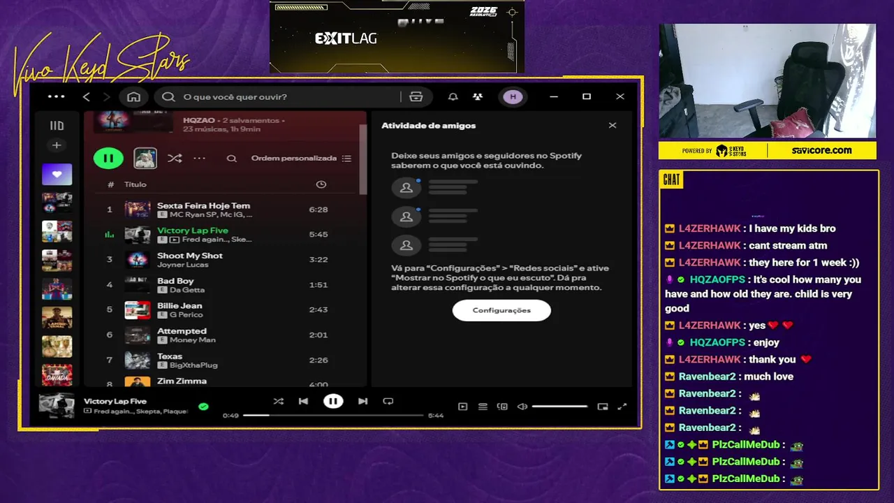Toggle the friend activity icon
894x503 pixels.
tap(478, 96)
